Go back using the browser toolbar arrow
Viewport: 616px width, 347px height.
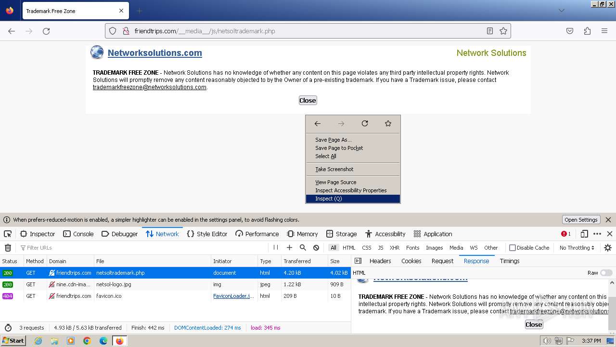click(12, 31)
